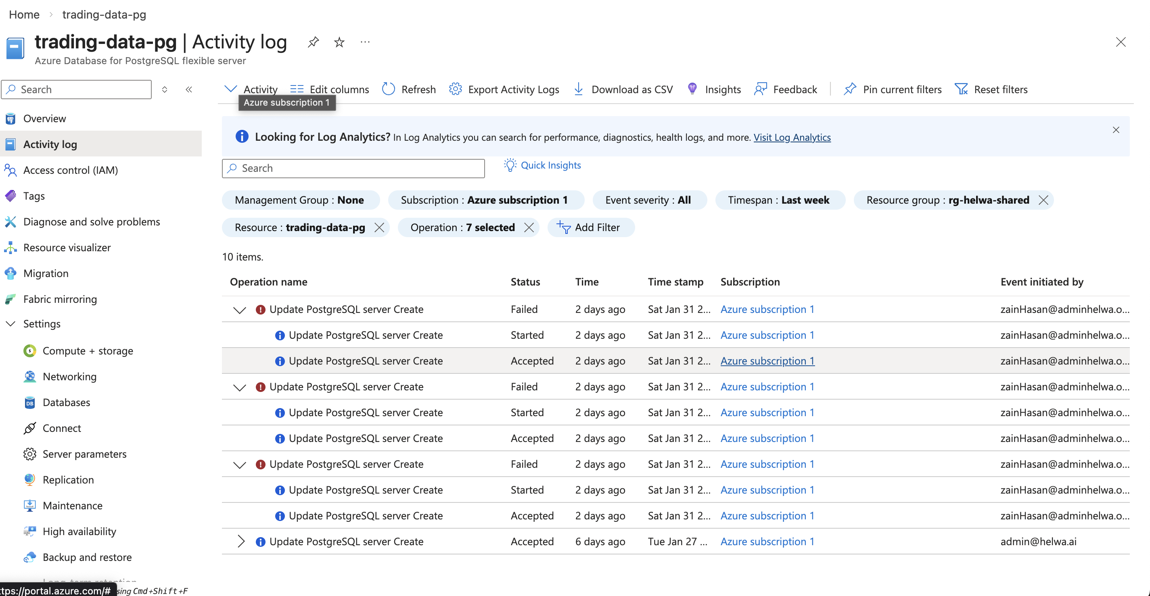Expand the 6 days ago Accepted operation

tap(241, 542)
